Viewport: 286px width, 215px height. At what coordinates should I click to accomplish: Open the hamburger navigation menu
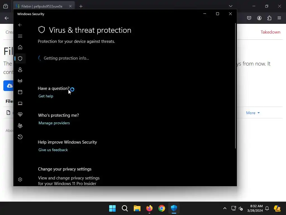[x=20, y=36]
